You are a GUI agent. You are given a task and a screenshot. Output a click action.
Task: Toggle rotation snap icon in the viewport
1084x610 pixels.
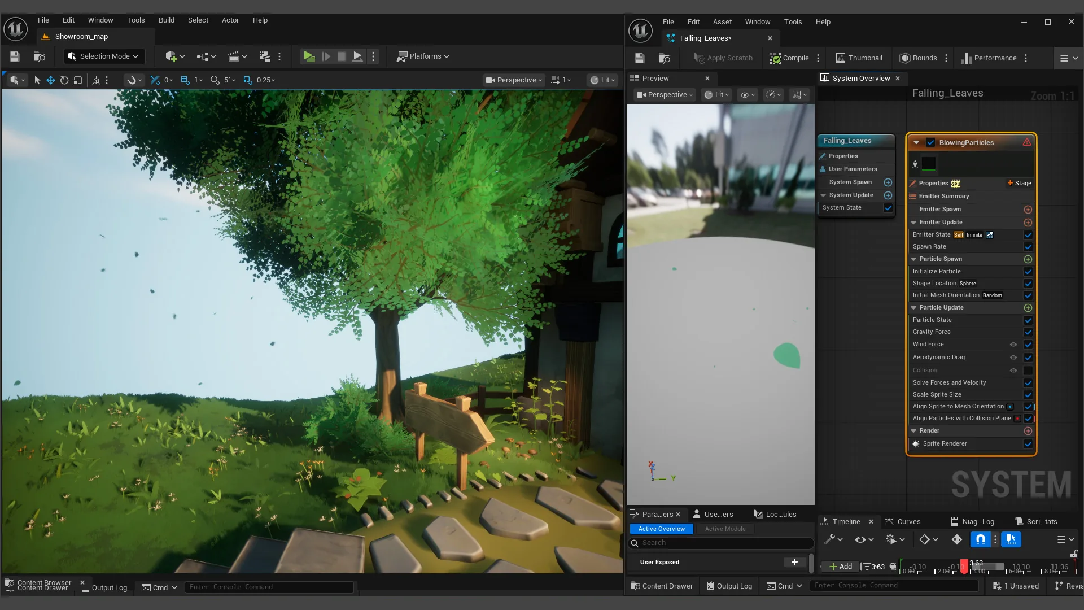[215, 80]
